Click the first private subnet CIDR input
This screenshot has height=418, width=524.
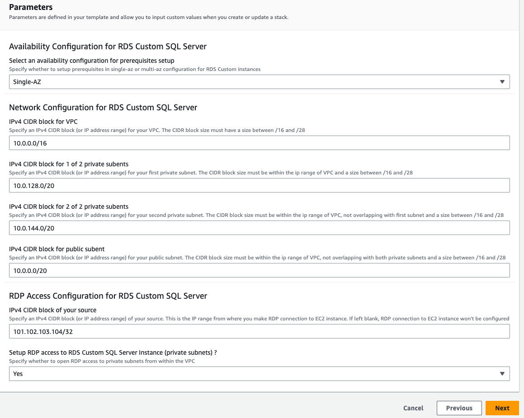[x=259, y=185]
